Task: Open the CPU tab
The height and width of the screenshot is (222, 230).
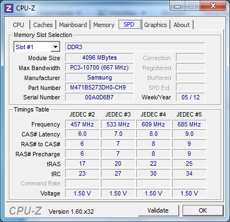Action: point(18,25)
